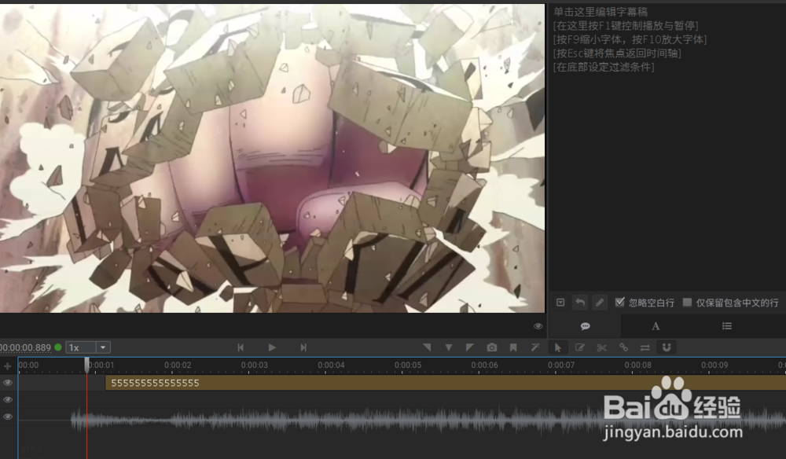The height and width of the screenshot is (459, 786).
Task: Select the scissors cut tool
Action: point(601,347)
